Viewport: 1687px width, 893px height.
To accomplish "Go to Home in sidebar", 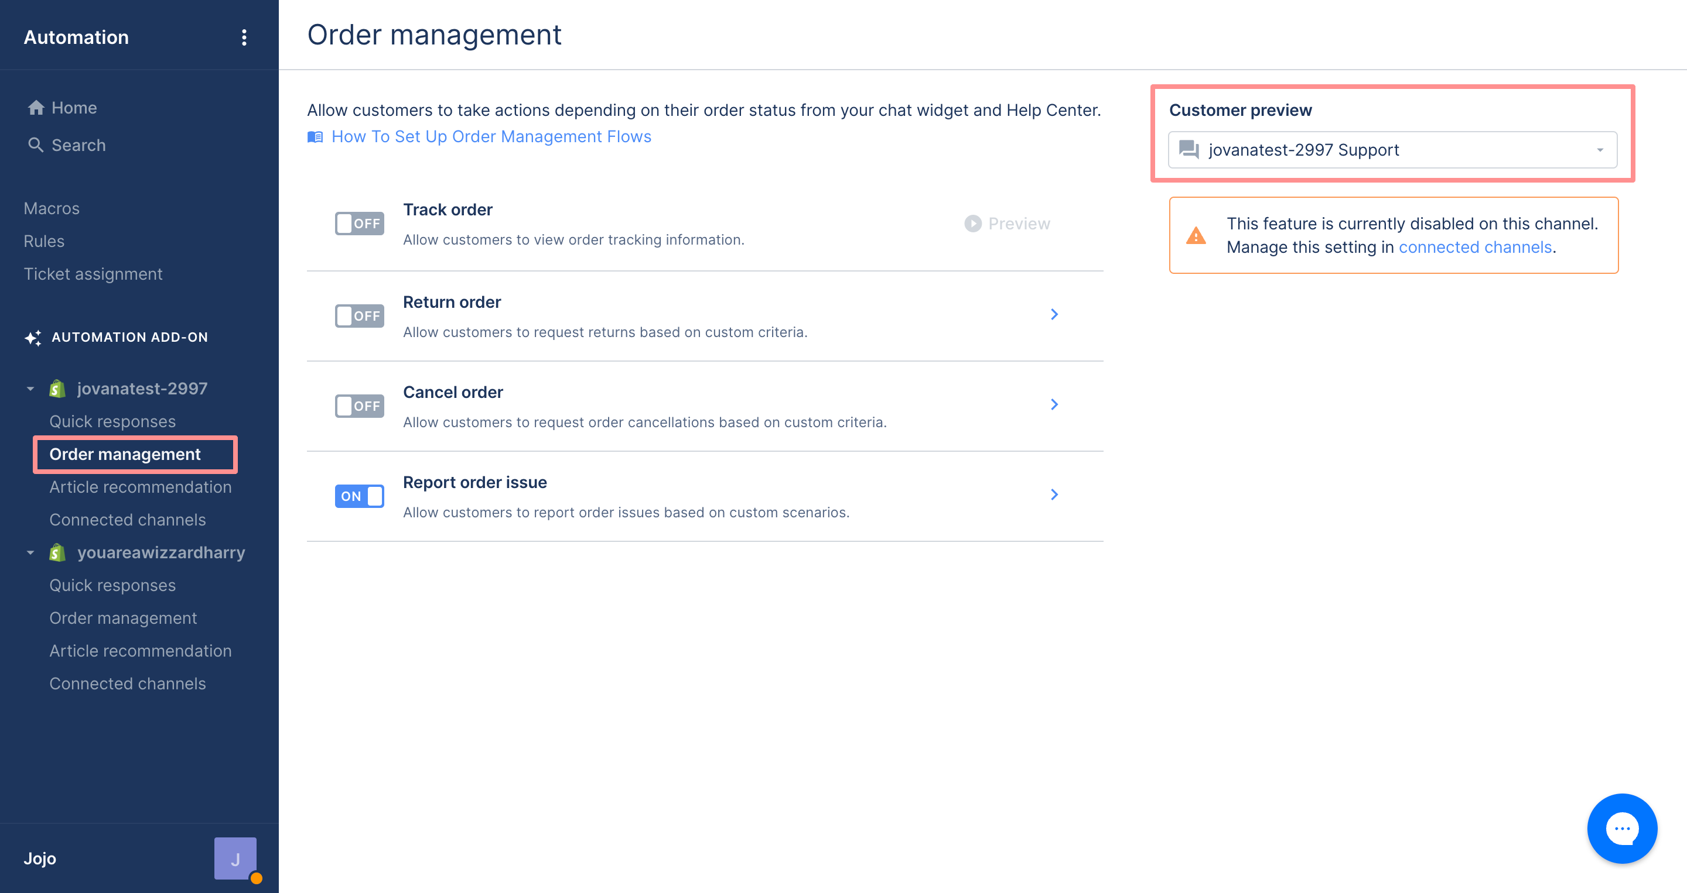I will point(62,107).
